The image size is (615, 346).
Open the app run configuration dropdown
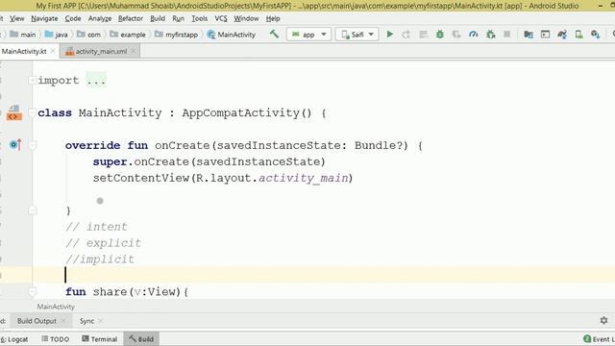click(308, 35)
